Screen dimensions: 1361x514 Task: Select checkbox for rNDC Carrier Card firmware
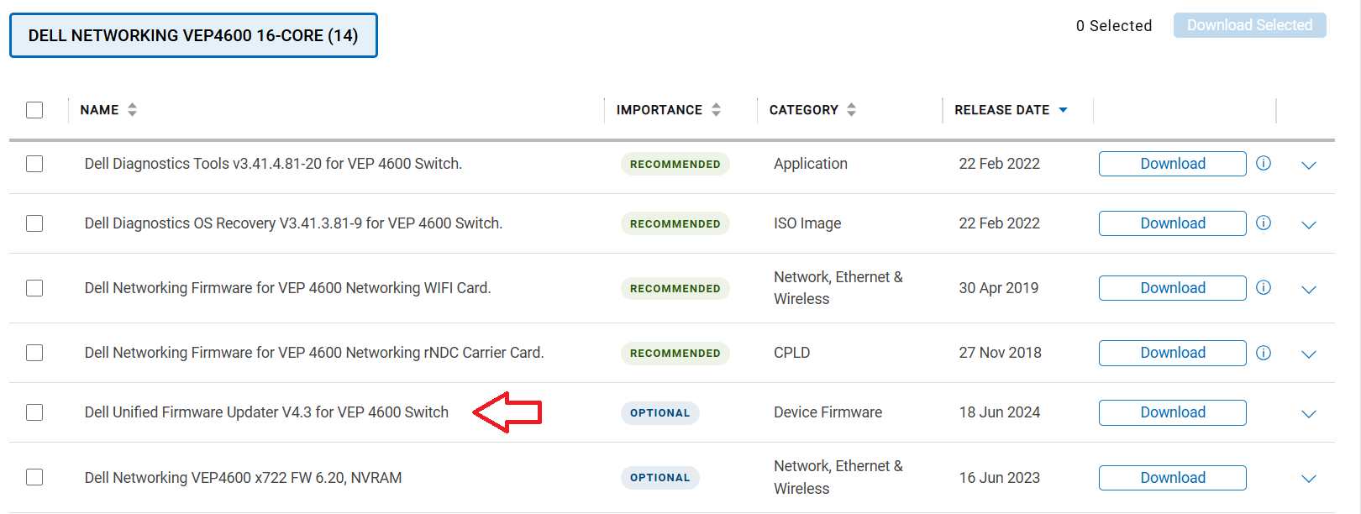click(x=34, y=353)
